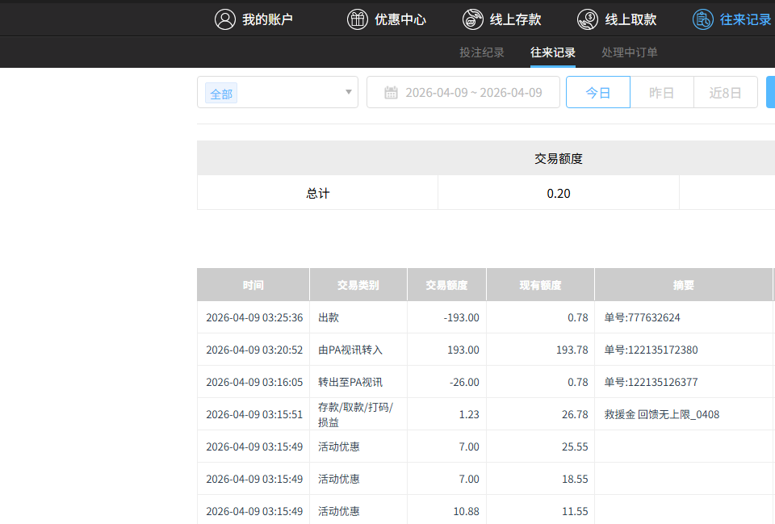Filter records by 今日
Screen dimensions: 775x524
point(598,93)
